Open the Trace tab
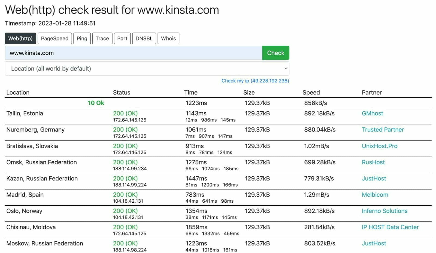Viewport: 436px width, 253px height. [102, 38]
